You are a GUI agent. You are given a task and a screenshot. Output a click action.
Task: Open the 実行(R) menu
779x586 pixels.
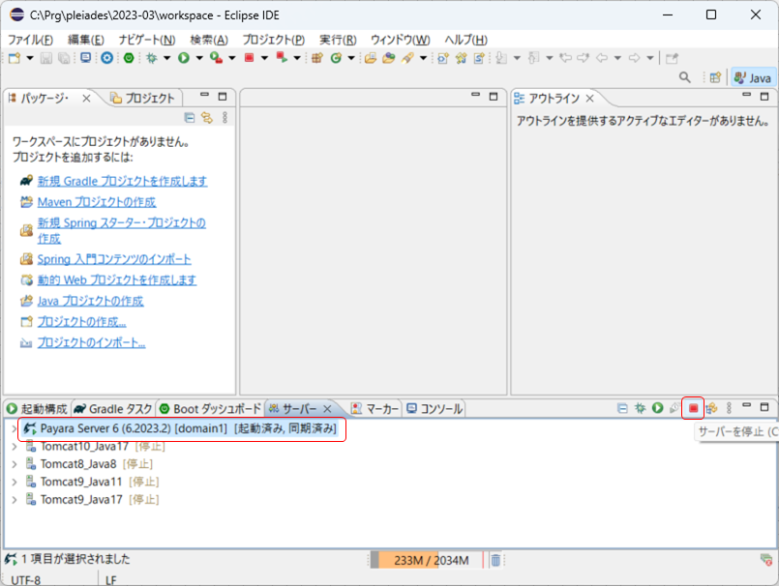click(338, 40)
